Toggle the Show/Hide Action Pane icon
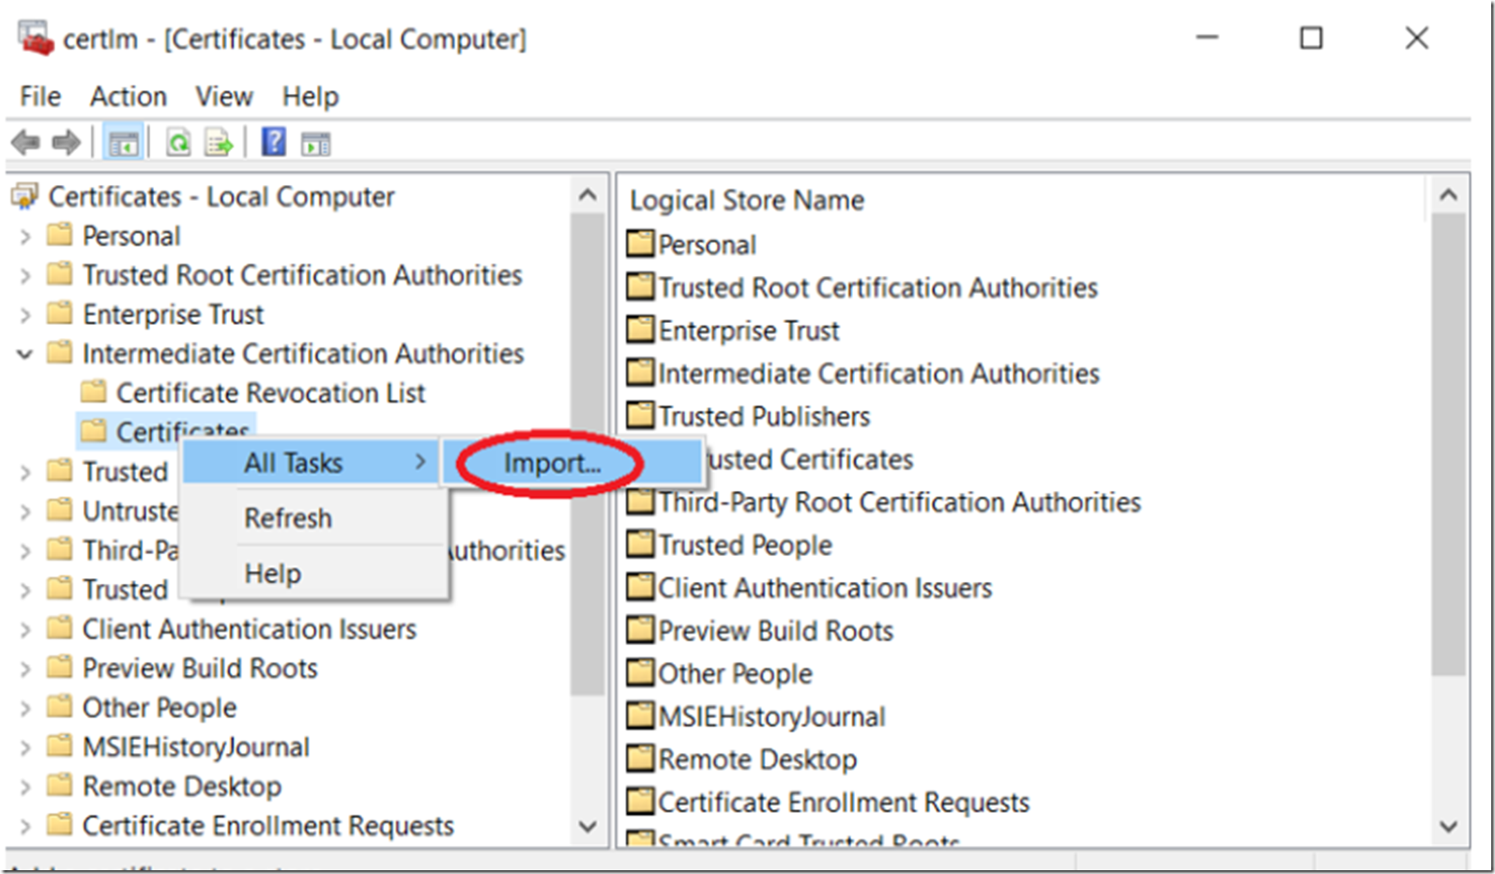1495x874 pixels. [x=315, y=144]
